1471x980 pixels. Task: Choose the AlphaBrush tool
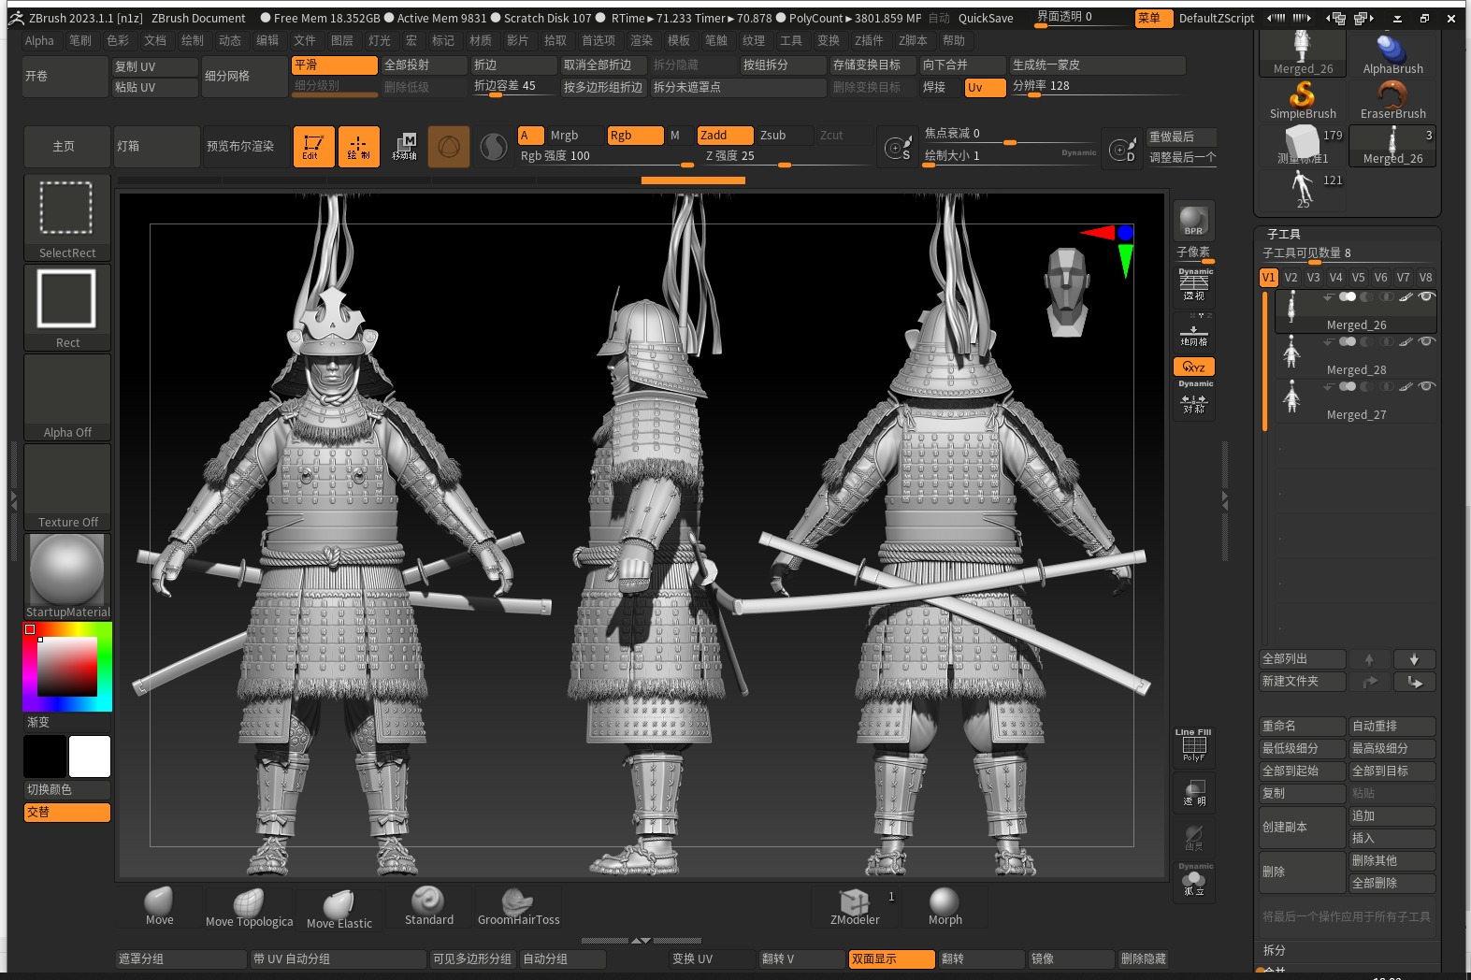1392,54
